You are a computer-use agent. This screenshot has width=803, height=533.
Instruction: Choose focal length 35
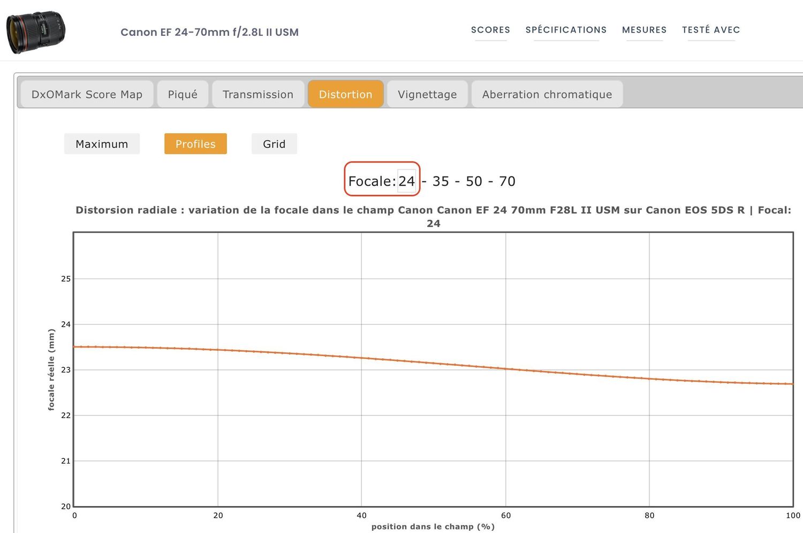441,181
